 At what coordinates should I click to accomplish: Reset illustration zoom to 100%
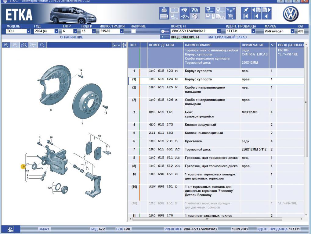[33, 45]
